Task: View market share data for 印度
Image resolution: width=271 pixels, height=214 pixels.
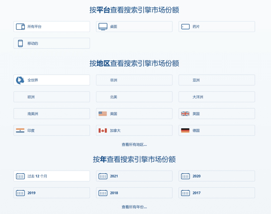Action: pyautogui.click(x=52, y=130)
